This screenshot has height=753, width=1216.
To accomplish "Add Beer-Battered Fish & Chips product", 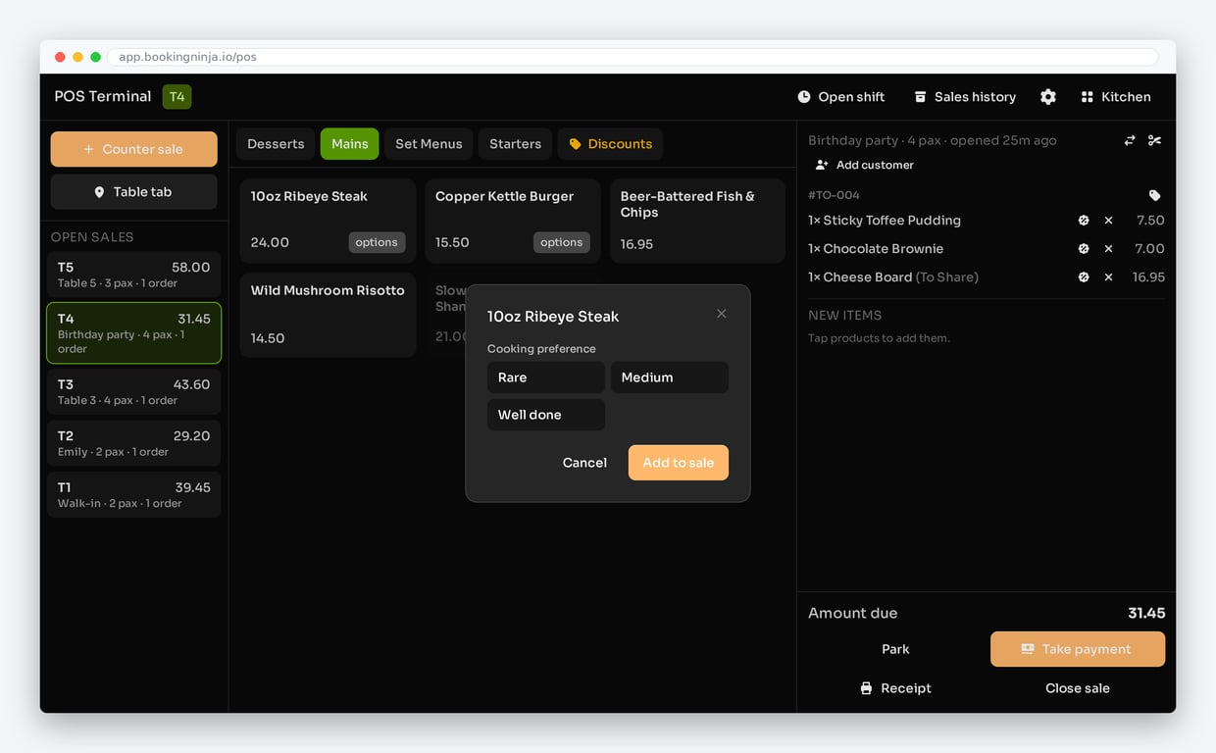I will pyautogui.click(x=697, y=221).
